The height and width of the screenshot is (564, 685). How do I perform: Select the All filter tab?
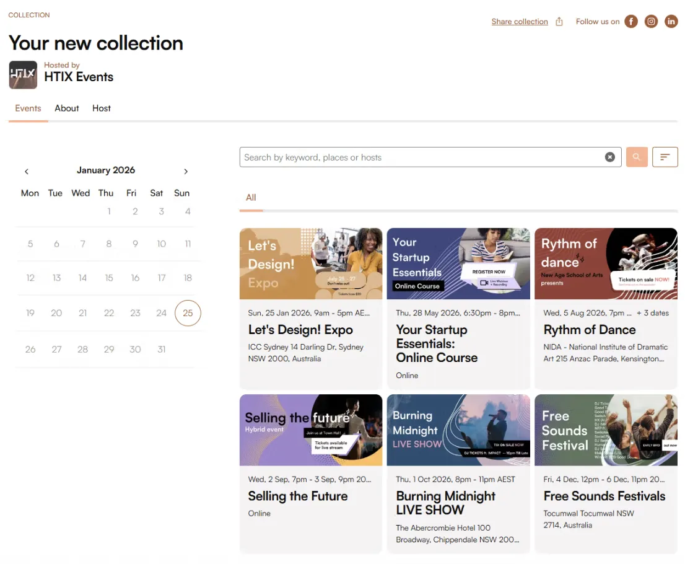point(251,198)
